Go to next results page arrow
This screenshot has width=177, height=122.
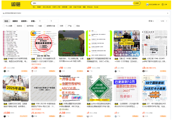(166, 21)
